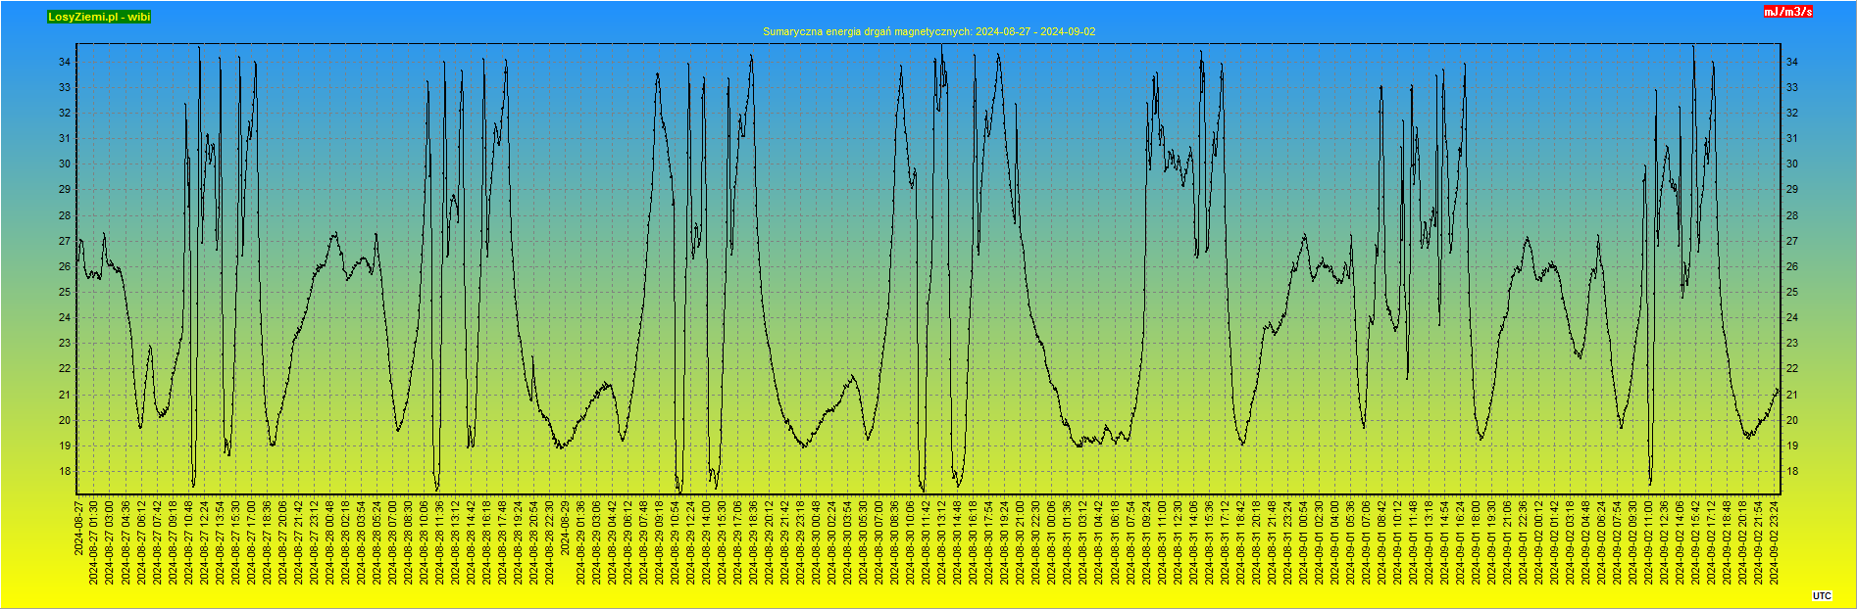
Task: Click the 2024-08-31 11:00 time label
Action: click(1163, 541)
